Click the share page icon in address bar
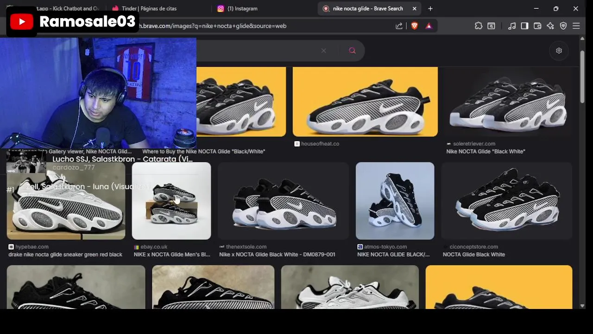This screenshot has width=593, height=334. (399, 26)
